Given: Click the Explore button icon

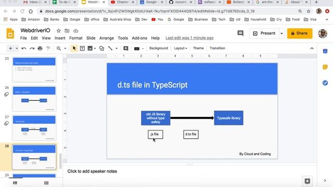Looking at the screenshot, I should click(x=307, y=181).
